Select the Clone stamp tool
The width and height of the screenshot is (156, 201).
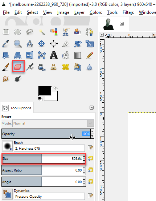[54, 67]
